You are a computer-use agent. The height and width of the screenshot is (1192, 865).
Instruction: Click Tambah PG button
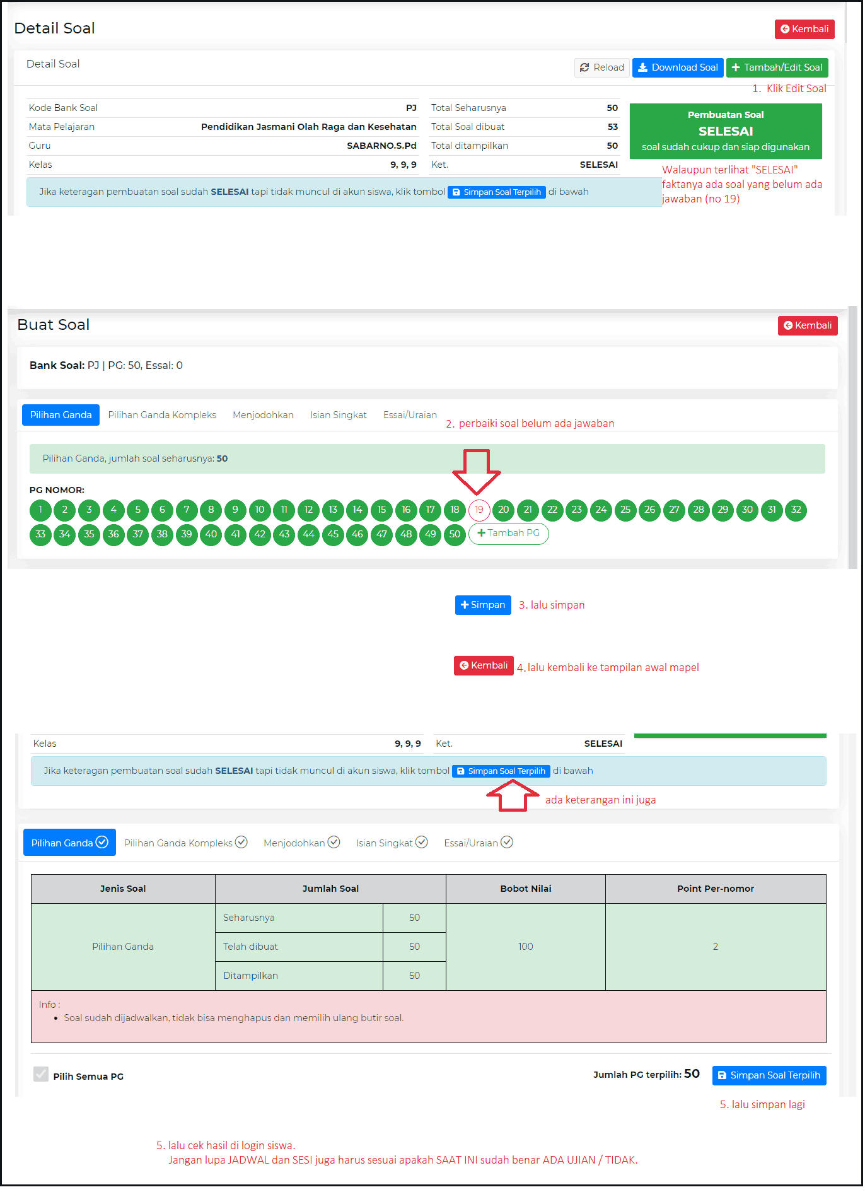[509, 535]
